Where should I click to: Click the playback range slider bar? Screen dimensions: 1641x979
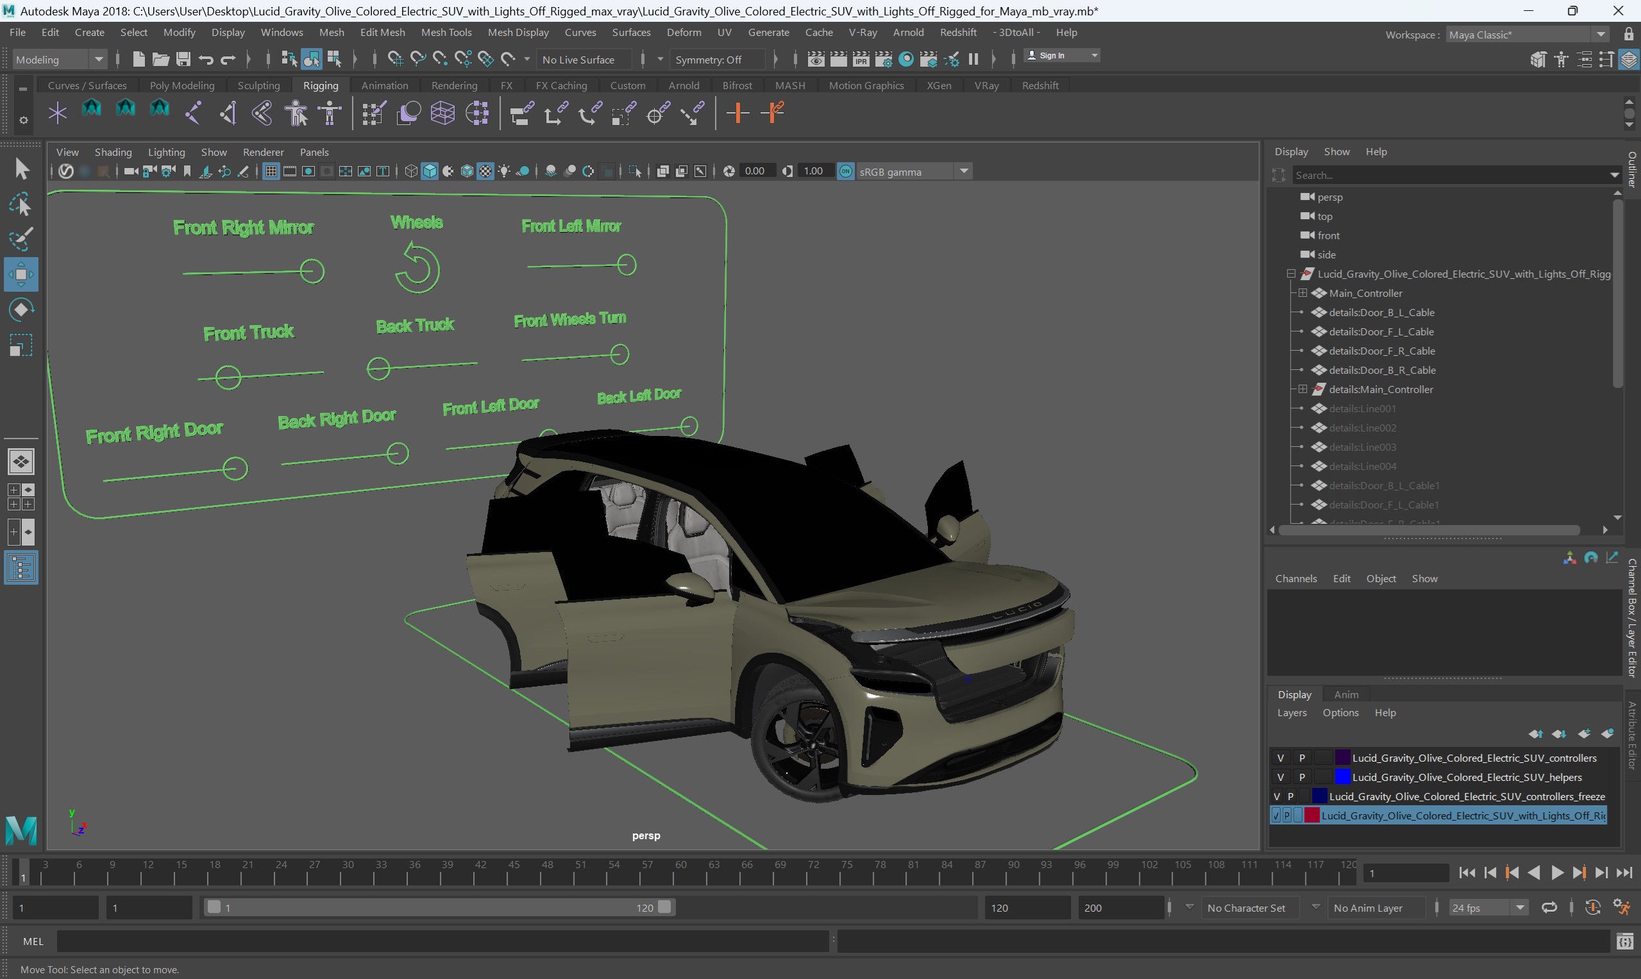point(438,908)
